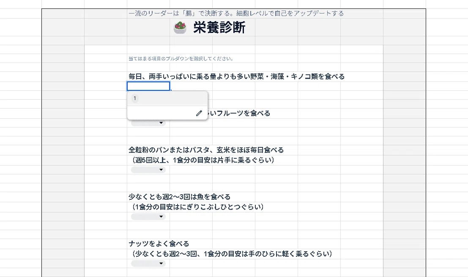This screenshot has height=277, width=468.
Task: Open dropdown under the nuts question
Action: tap(148, 263)
